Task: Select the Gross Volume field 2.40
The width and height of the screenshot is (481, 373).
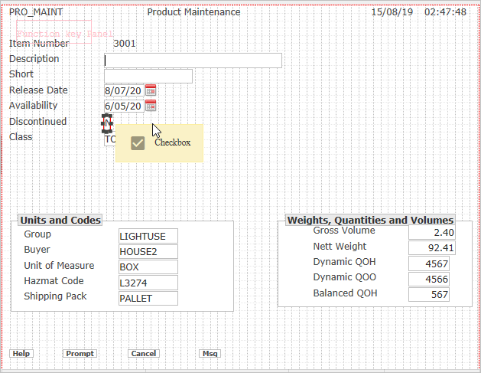Action: 432,232
